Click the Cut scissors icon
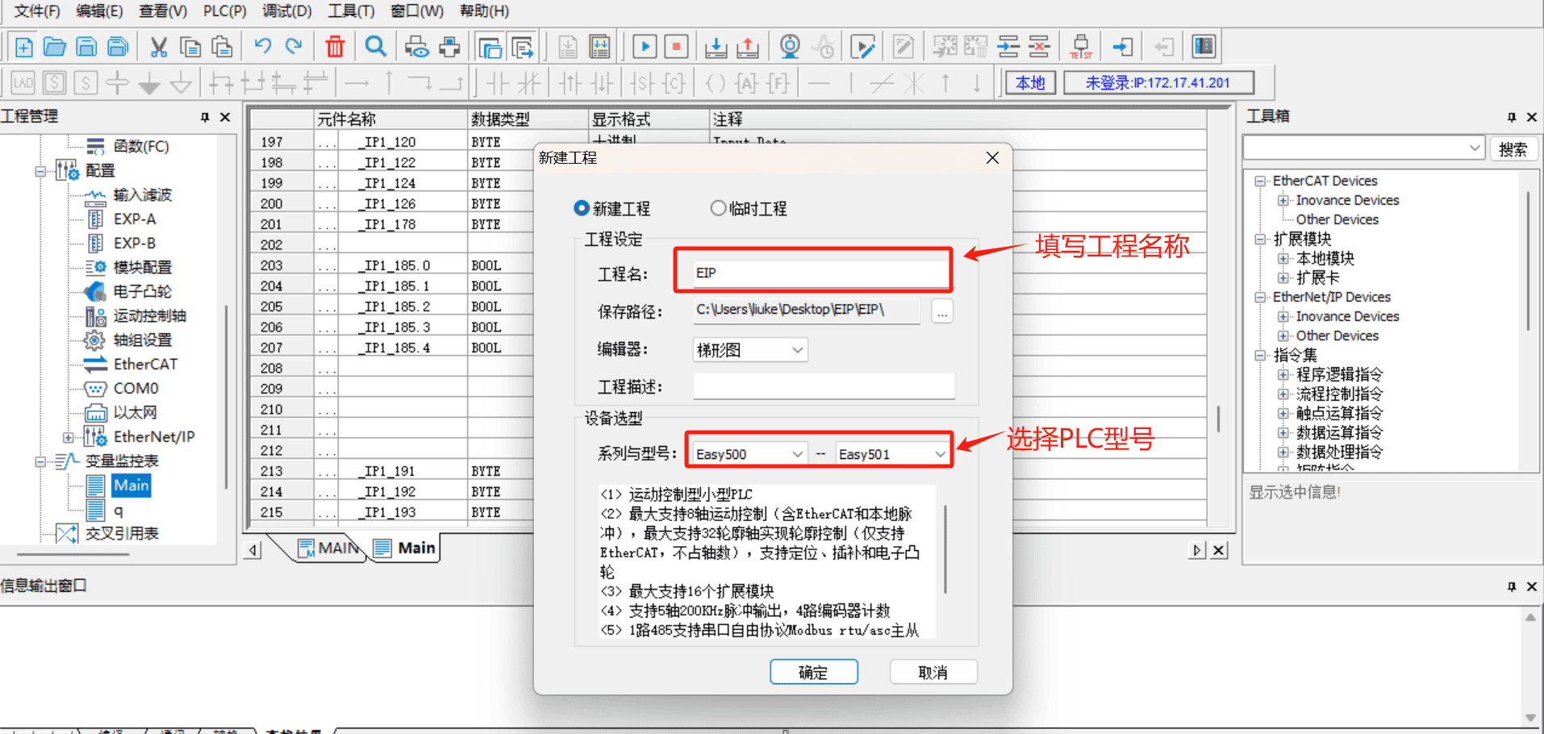This screenshot has width=1544, height=734. point(159,47)
